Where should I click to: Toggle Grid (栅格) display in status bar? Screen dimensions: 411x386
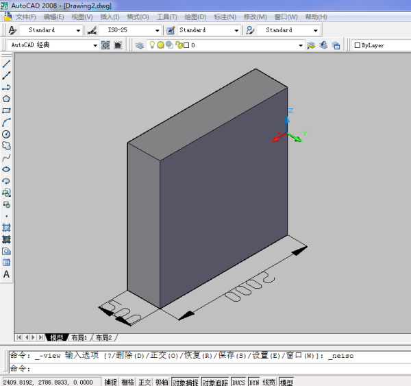[127, 382]
